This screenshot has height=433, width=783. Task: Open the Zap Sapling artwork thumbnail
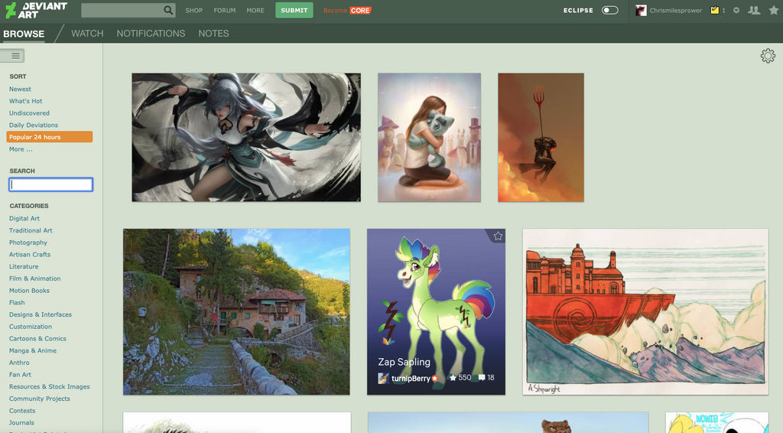tap(436, 311)
